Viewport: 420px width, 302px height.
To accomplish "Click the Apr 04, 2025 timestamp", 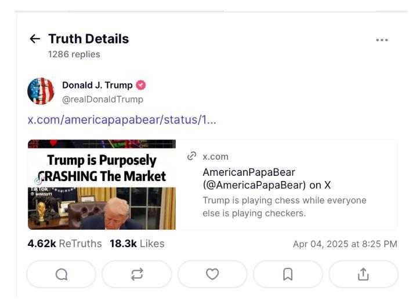I will click(345, 244).
